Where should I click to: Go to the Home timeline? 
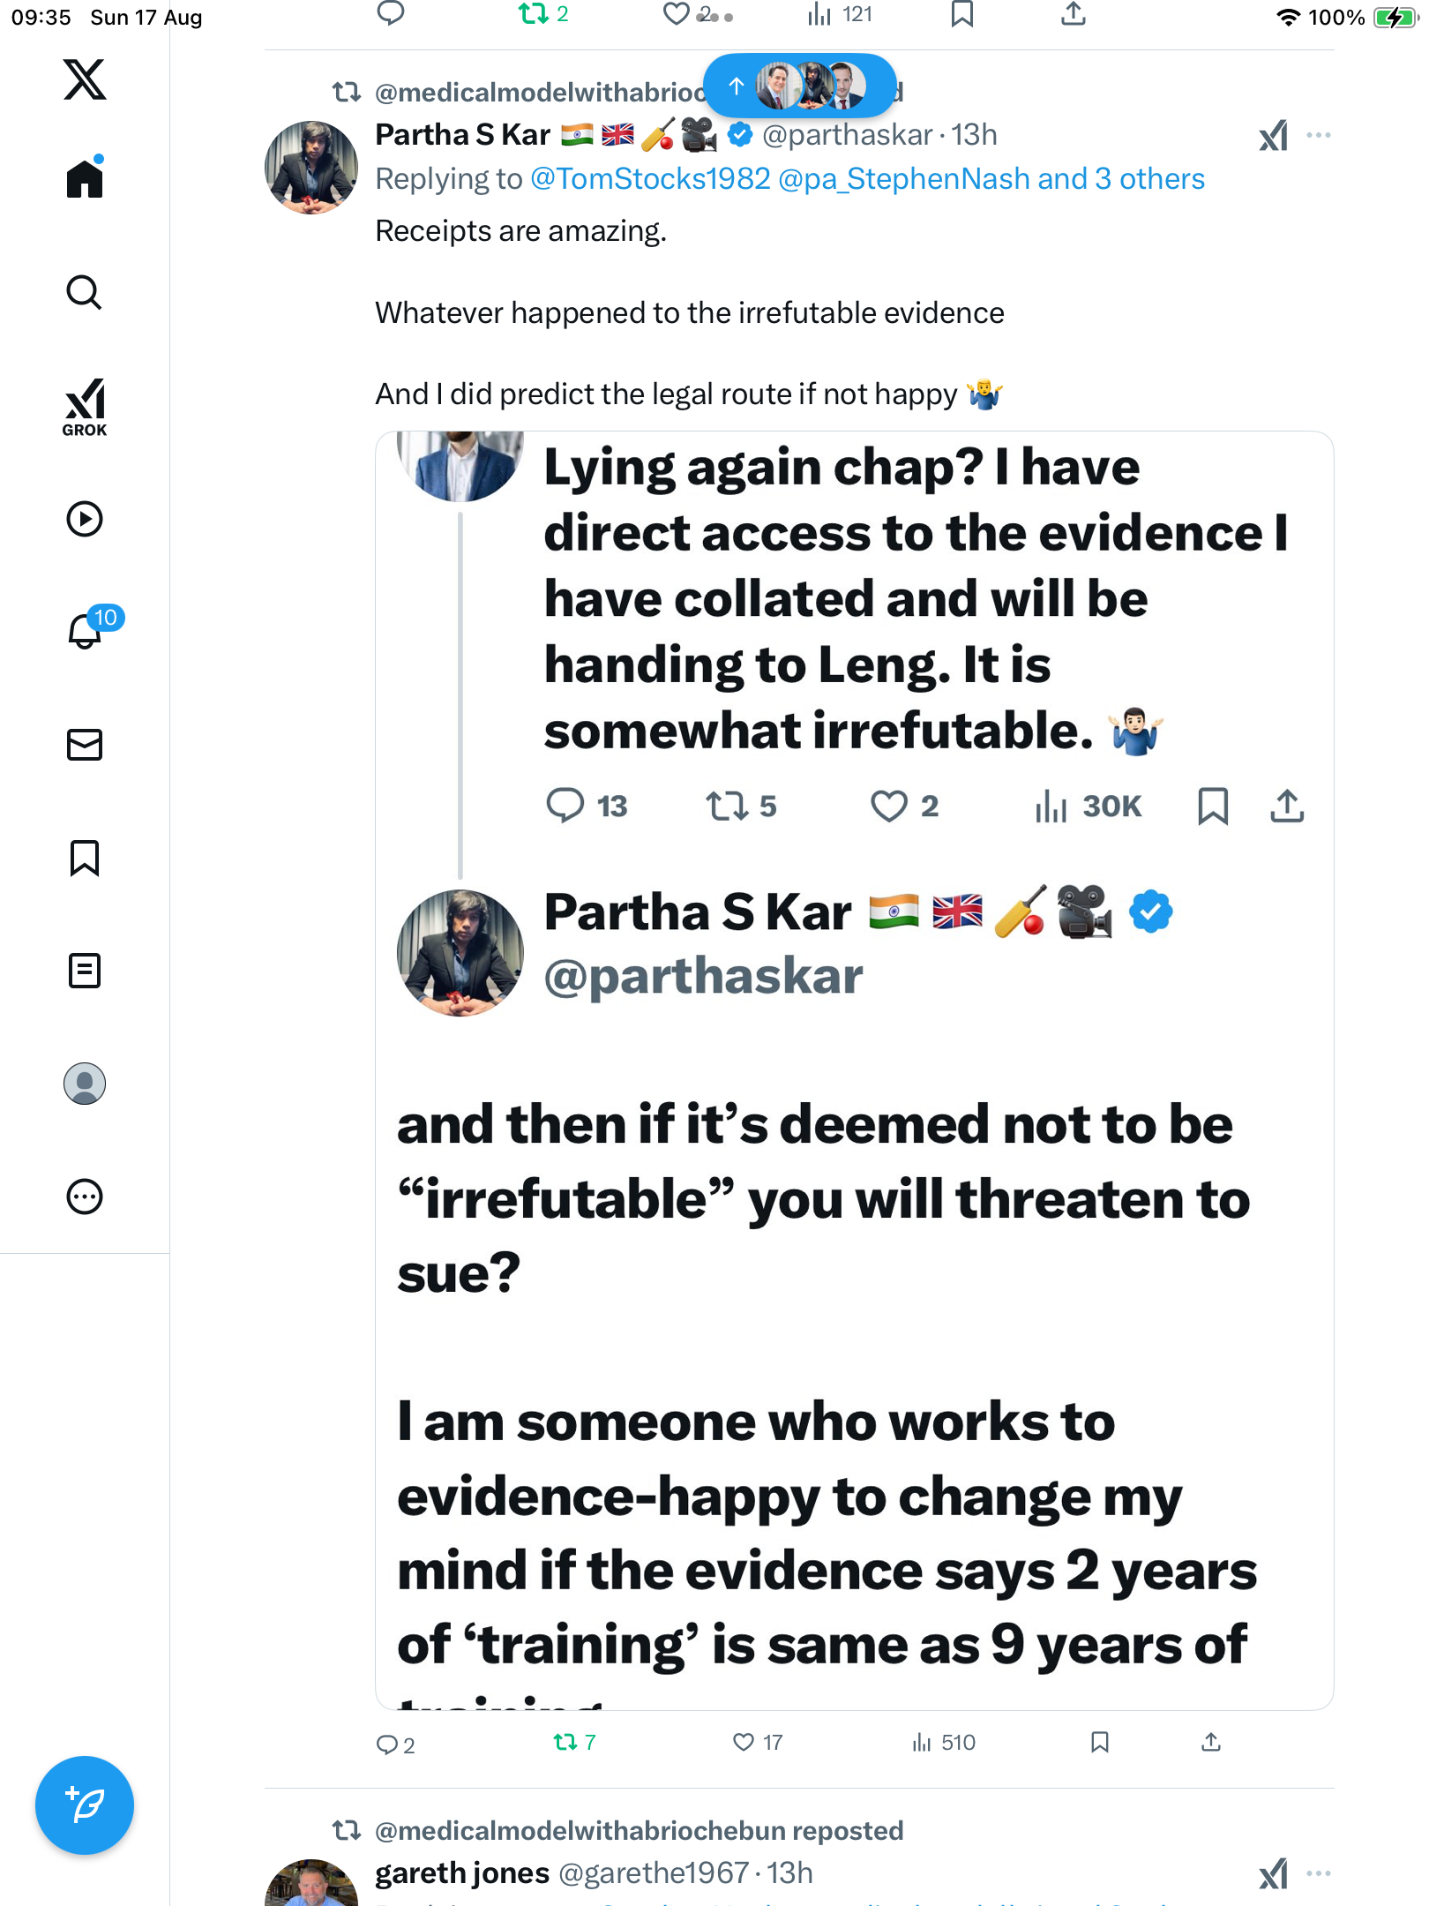point(85,178)
